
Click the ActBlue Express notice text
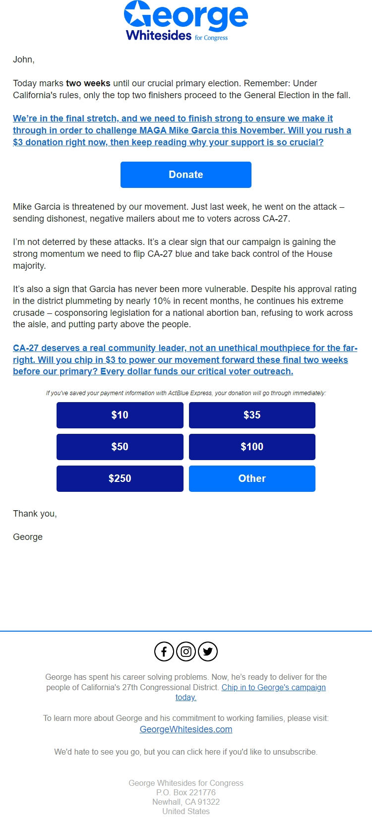pos(186,393)
